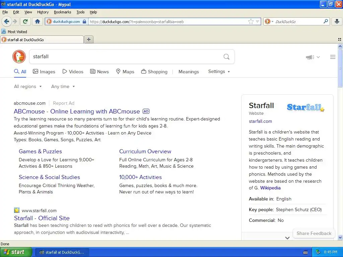This screenshot has height=257, width=343.
Task: Open the Starfall - Official Site result
Action: point(42,218)
